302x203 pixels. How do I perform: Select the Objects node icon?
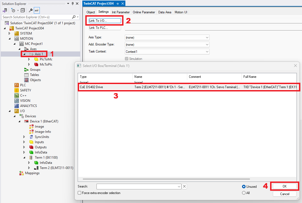[26, 80]
